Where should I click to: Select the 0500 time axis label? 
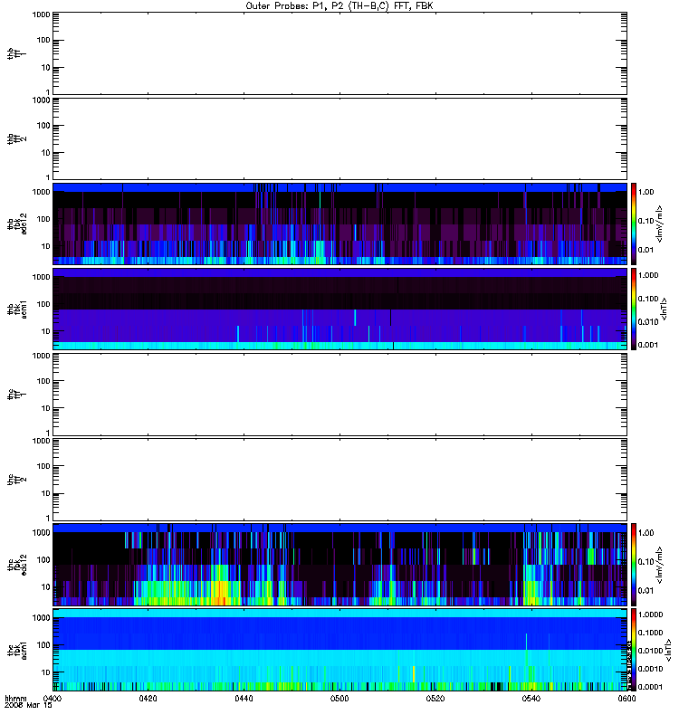(x=339, y=699)
